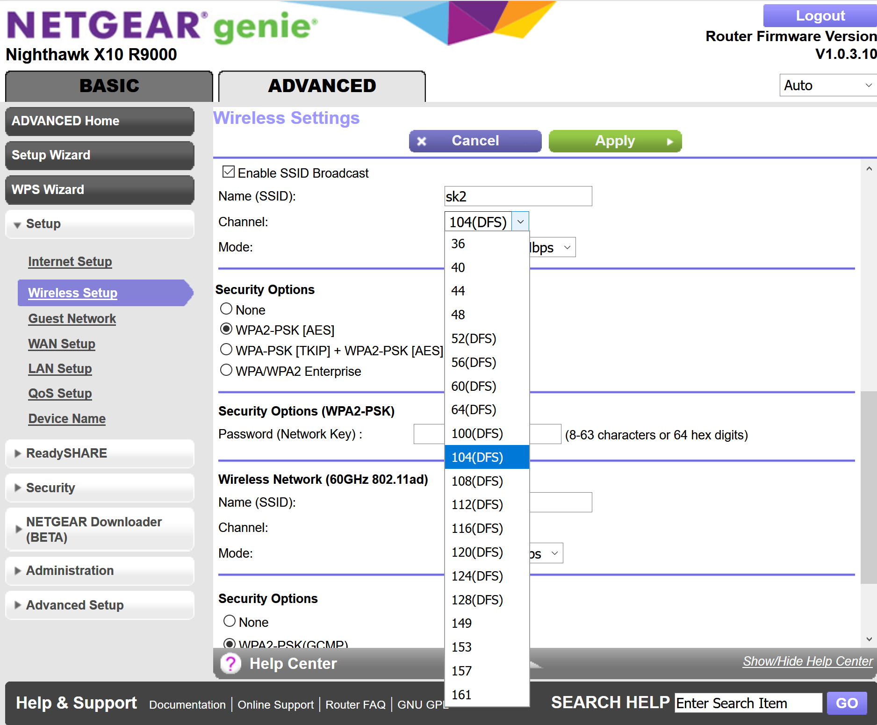Screen dimensions: 877x725
Task: Toggle Enable SSID Broadcast checkbox
Action: 229,172
